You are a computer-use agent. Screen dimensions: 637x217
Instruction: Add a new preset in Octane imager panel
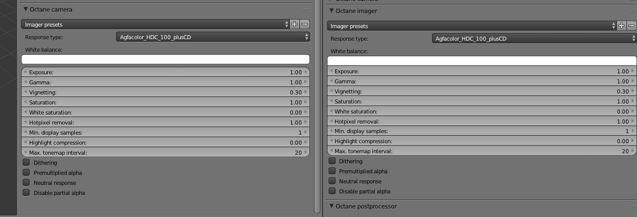(x=621, y=26)
